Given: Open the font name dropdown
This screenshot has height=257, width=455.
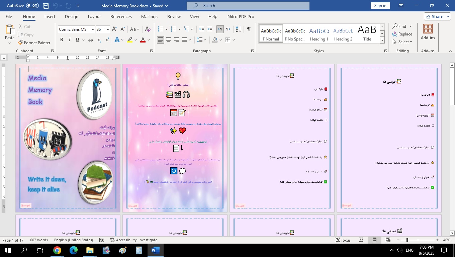Looking at the screenshot, I should [93, 29].
